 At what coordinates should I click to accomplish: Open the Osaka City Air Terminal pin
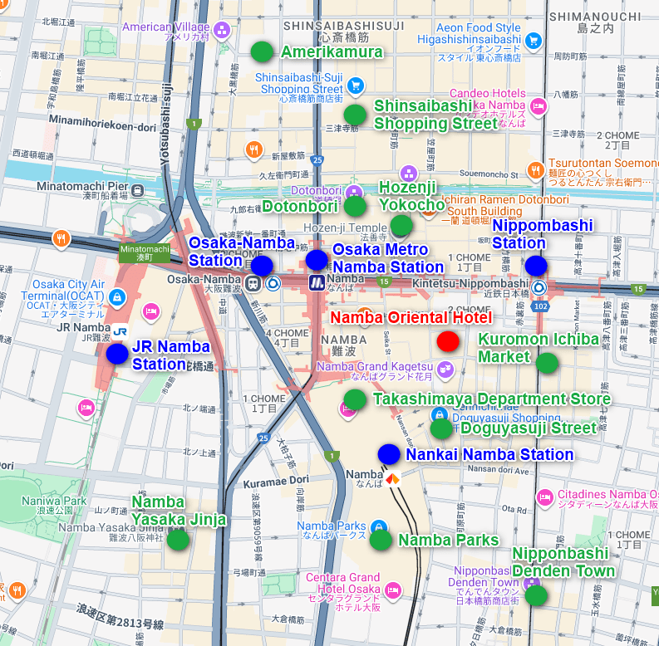117,298
